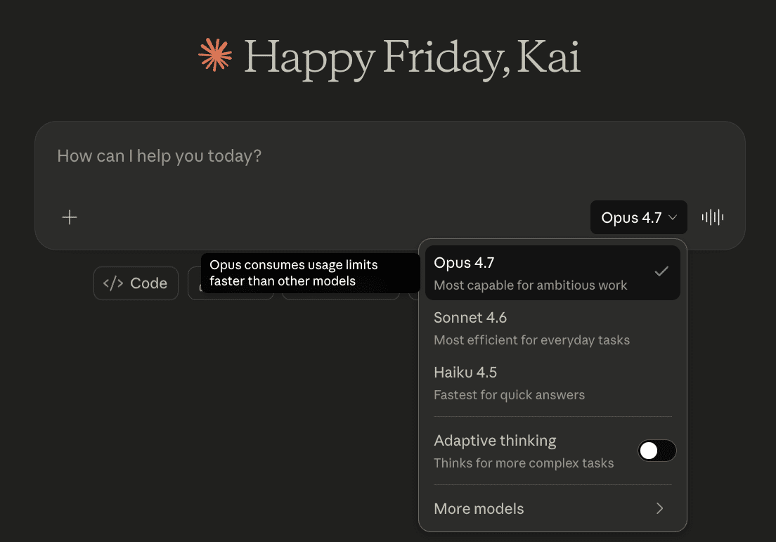Select the Opus 4.7 menu option
Viewport: 776px width, 542px height.
pyautogui.click(x=464, y=263)
